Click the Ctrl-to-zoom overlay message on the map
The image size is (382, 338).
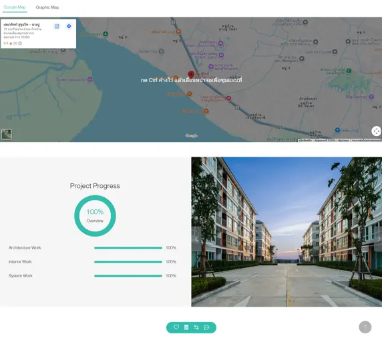tap(191, 80)
